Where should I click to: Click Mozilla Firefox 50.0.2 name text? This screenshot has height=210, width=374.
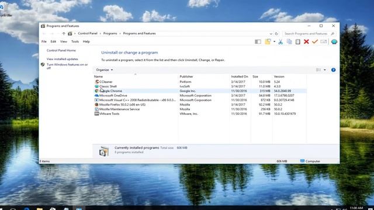pos(122,104)
